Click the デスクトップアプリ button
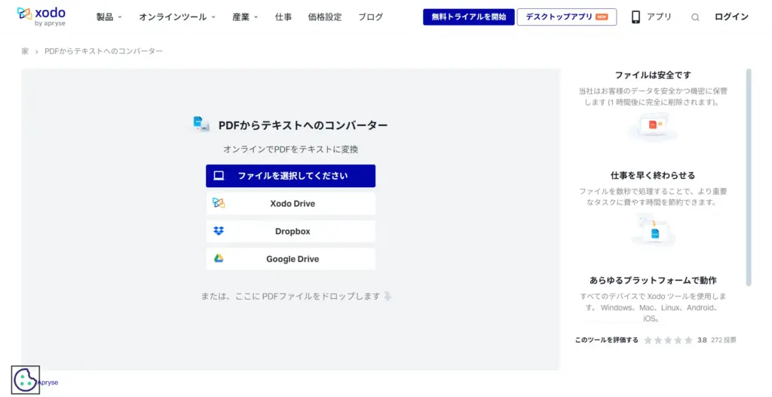This screenshot has width=772, height=397. [x=566, y=17]
